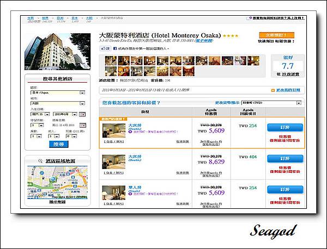Open cancellation policy link in TWD 8,629 row
327x249 pixels.
coord(183,173)
